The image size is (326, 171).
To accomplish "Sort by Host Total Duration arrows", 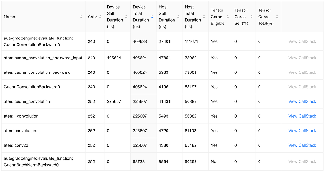I will coord(204,17).
